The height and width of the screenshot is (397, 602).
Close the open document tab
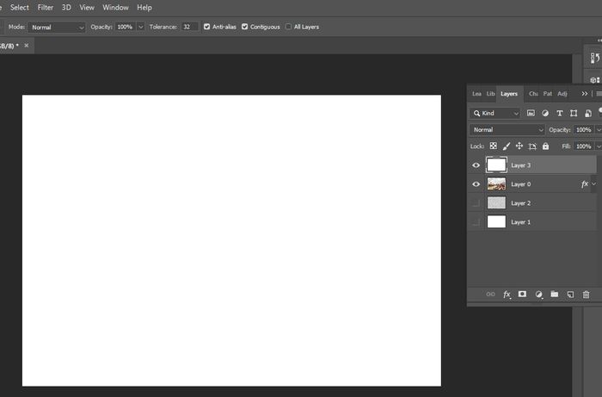pyautogui.click(x=27, y=46)
